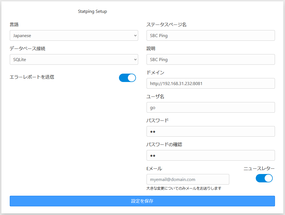Click the ドメイン field with http://192.168.31.232:8081

[211, 83]
